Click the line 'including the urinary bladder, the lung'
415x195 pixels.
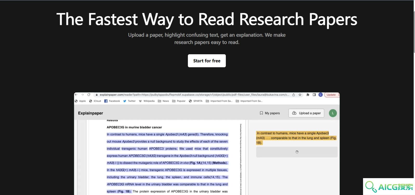tap(167, 177)
